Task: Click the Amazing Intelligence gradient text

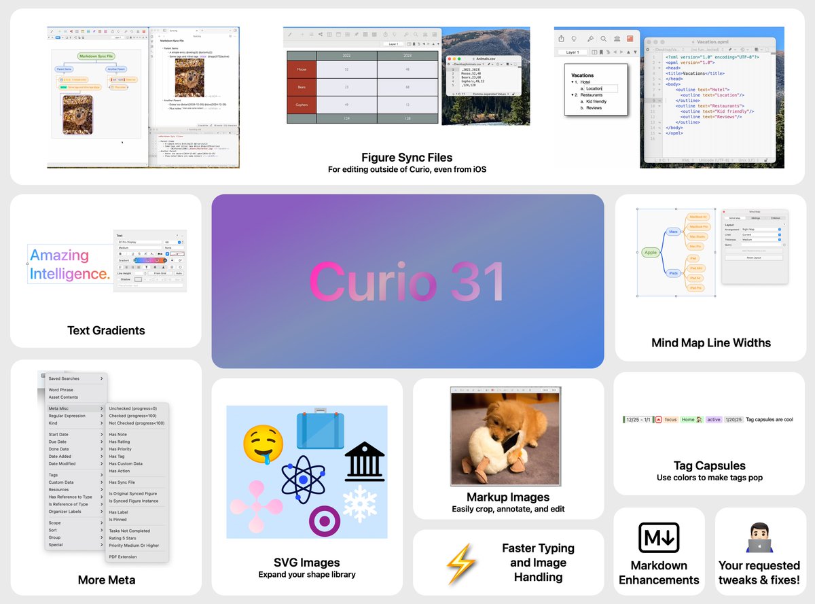Action: coord(69,265)
